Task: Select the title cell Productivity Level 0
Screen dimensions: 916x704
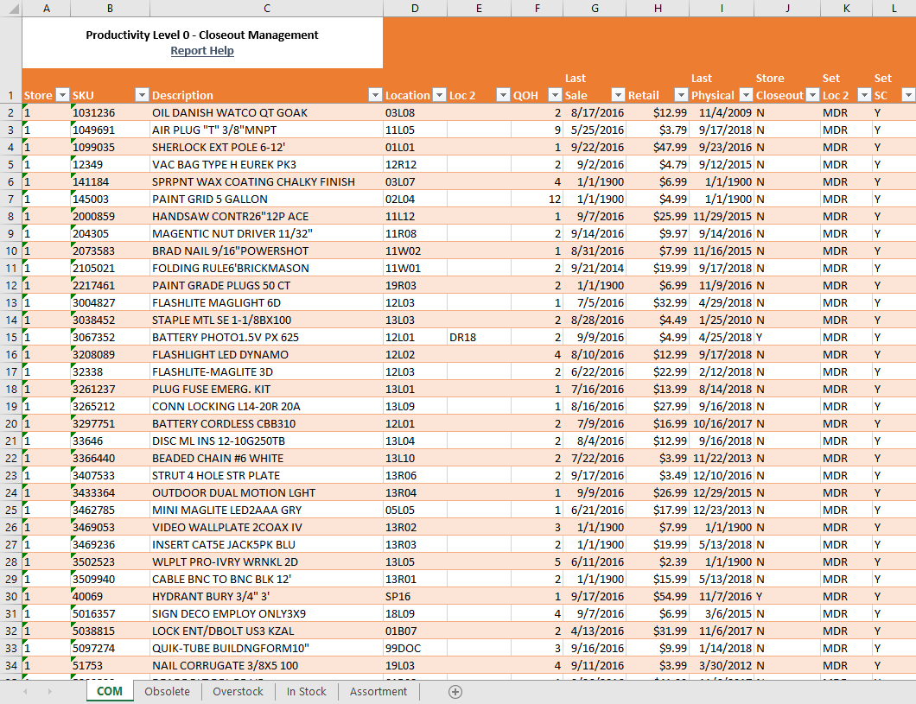Action: point(202,35)
